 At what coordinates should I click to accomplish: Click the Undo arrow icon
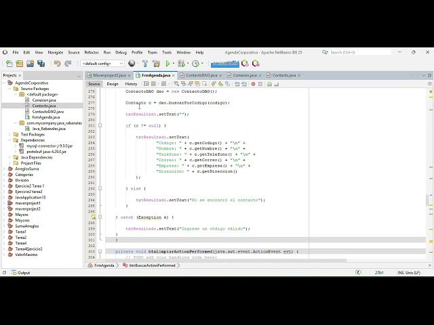pyautogui.click(x=57, y=64)
